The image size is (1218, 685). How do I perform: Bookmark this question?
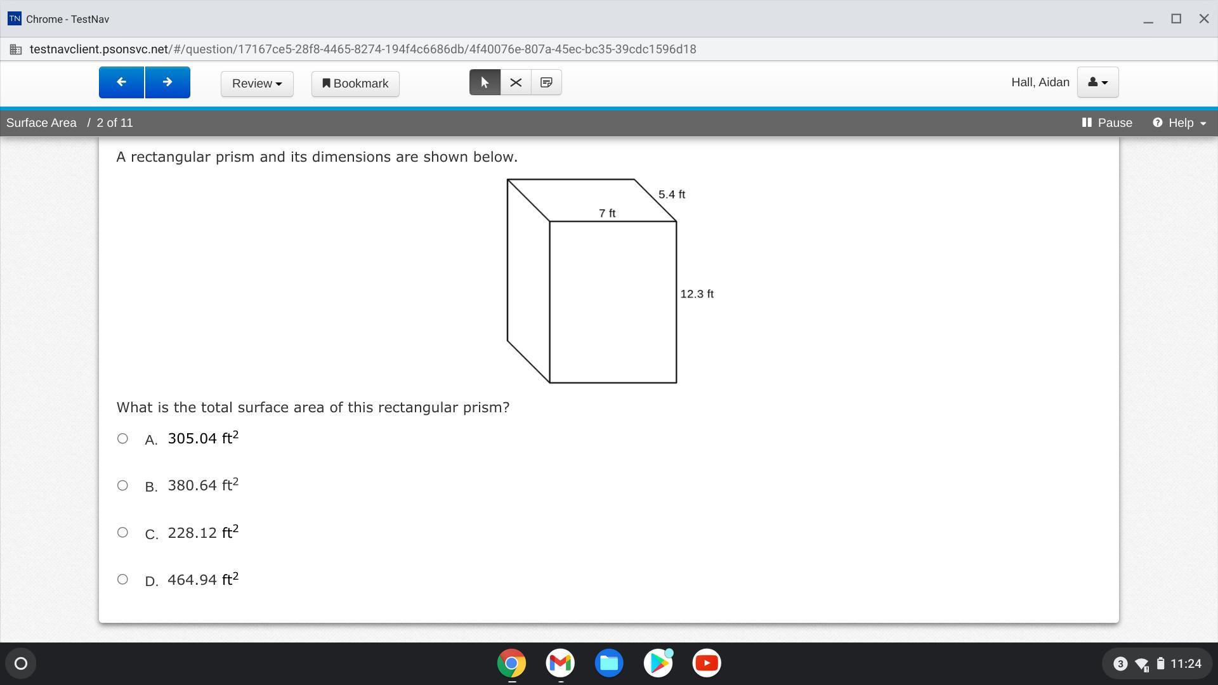[x=355, y=84]
